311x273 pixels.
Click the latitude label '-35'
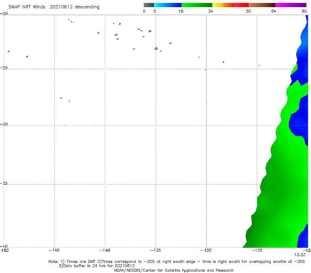[4, 184]
